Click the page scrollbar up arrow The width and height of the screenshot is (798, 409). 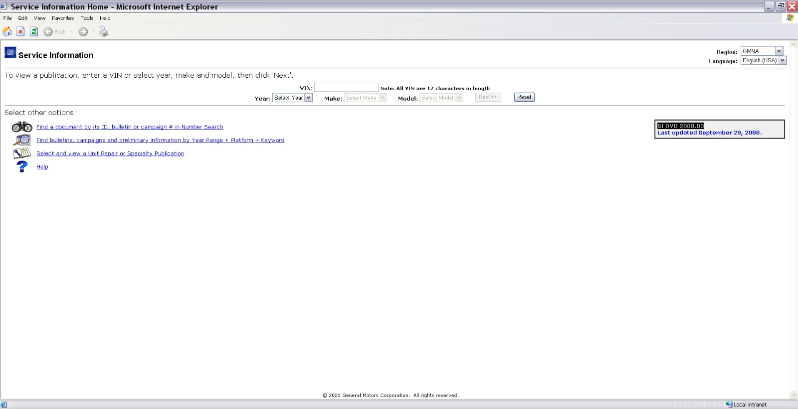point(794,44)
